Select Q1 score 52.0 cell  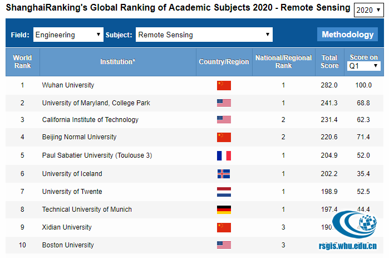pos(363,155)
